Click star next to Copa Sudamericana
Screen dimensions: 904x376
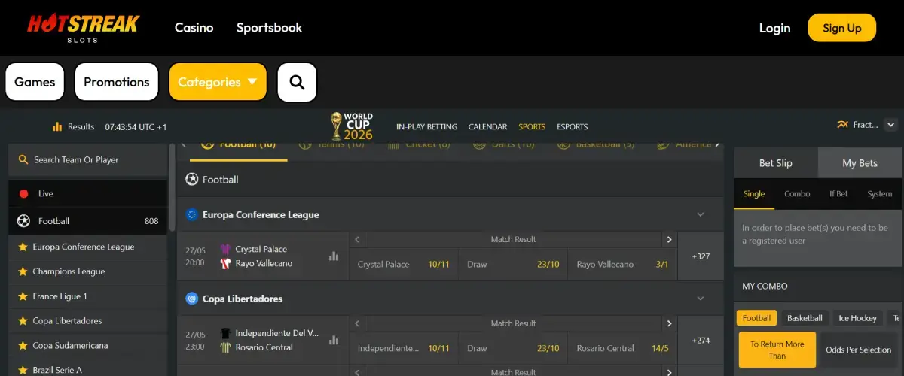(x=23, y=346)
